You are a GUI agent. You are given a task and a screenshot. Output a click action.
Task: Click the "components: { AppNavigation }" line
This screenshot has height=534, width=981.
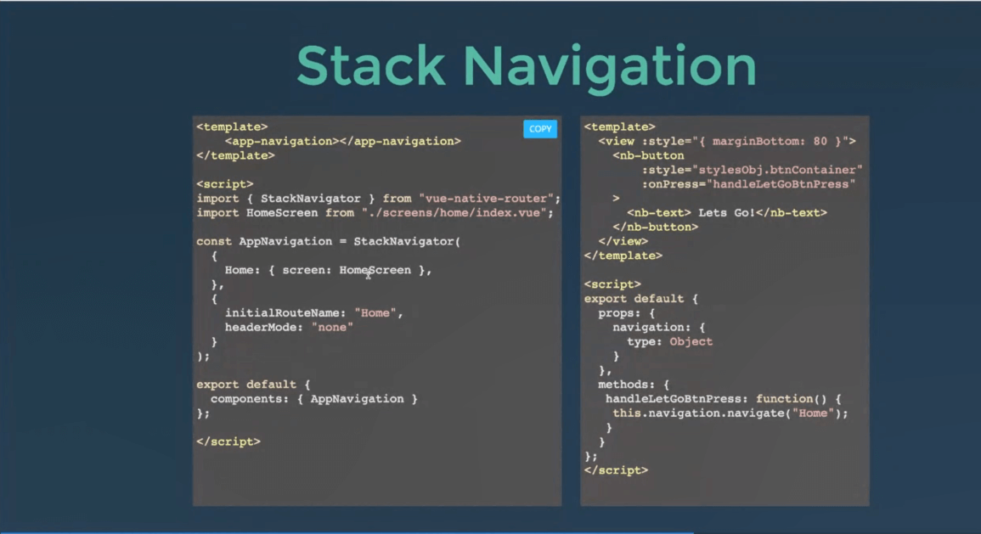pyautogui.click(x=314, y=399)
